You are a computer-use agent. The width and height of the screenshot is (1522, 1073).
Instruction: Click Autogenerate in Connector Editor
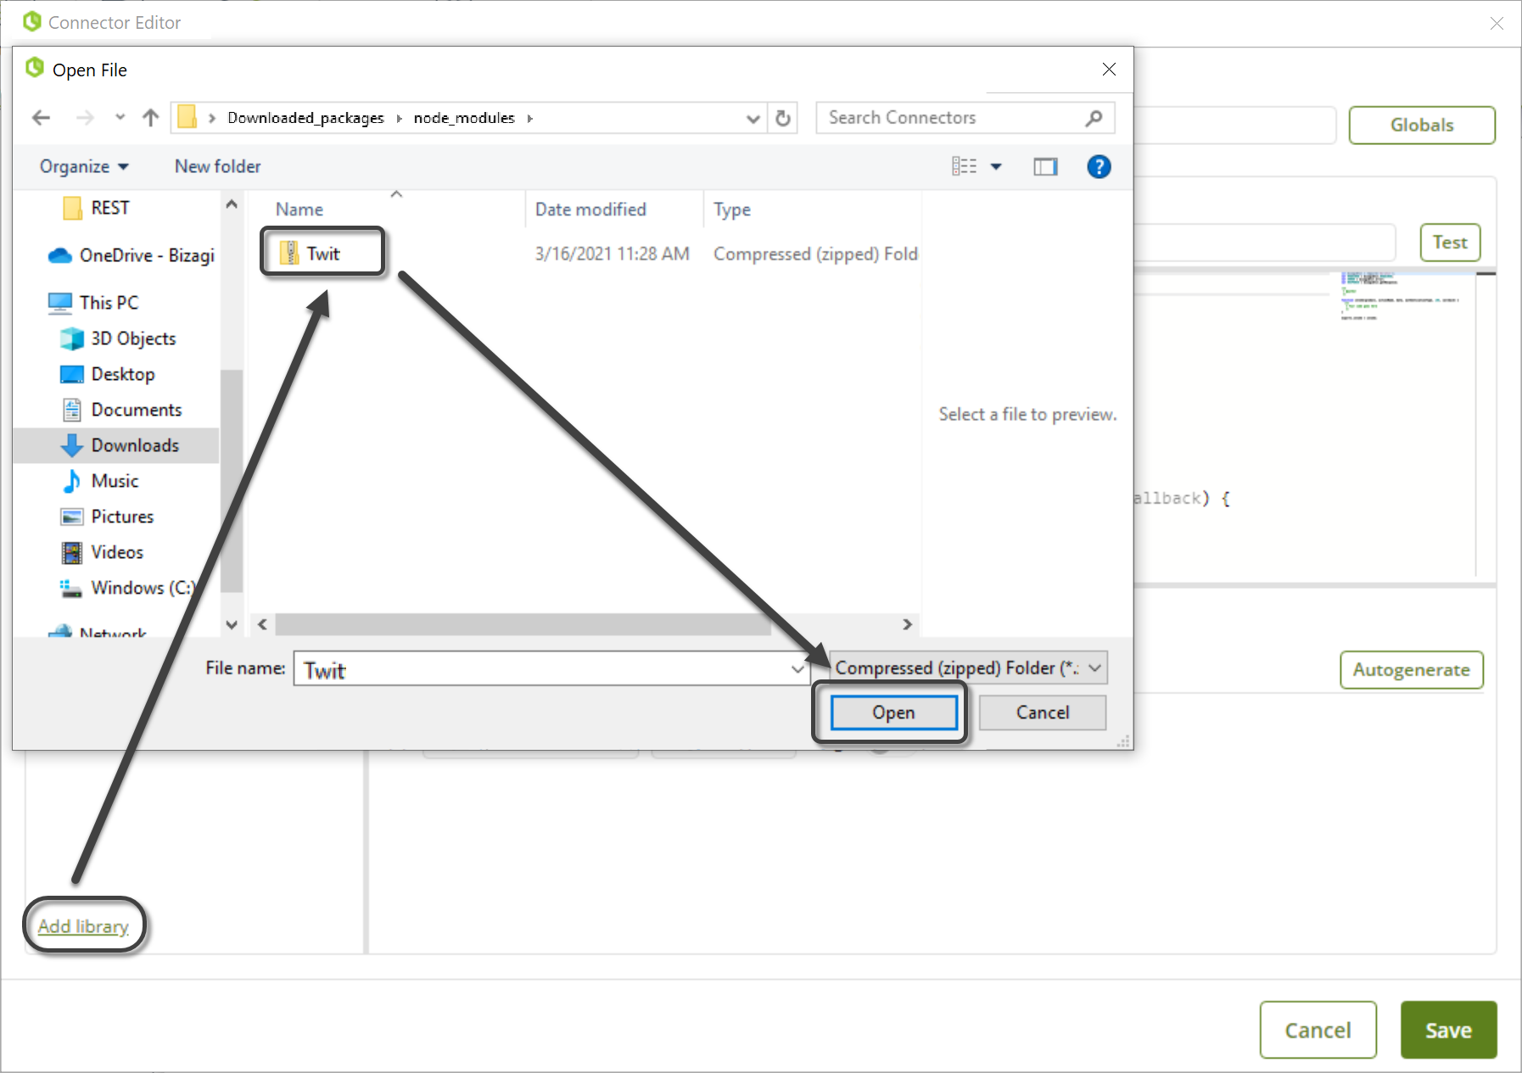tap(1411, 670)
